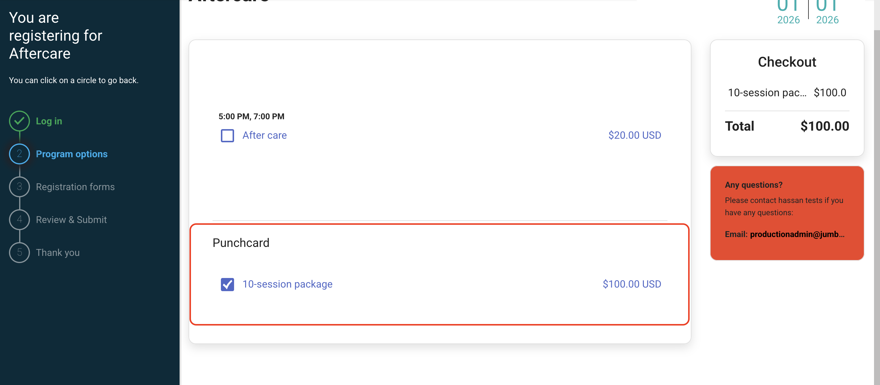Click the productionadmin email address
Image resolution: width=880 pixels, height=385 pixels.
coord(797,234)
